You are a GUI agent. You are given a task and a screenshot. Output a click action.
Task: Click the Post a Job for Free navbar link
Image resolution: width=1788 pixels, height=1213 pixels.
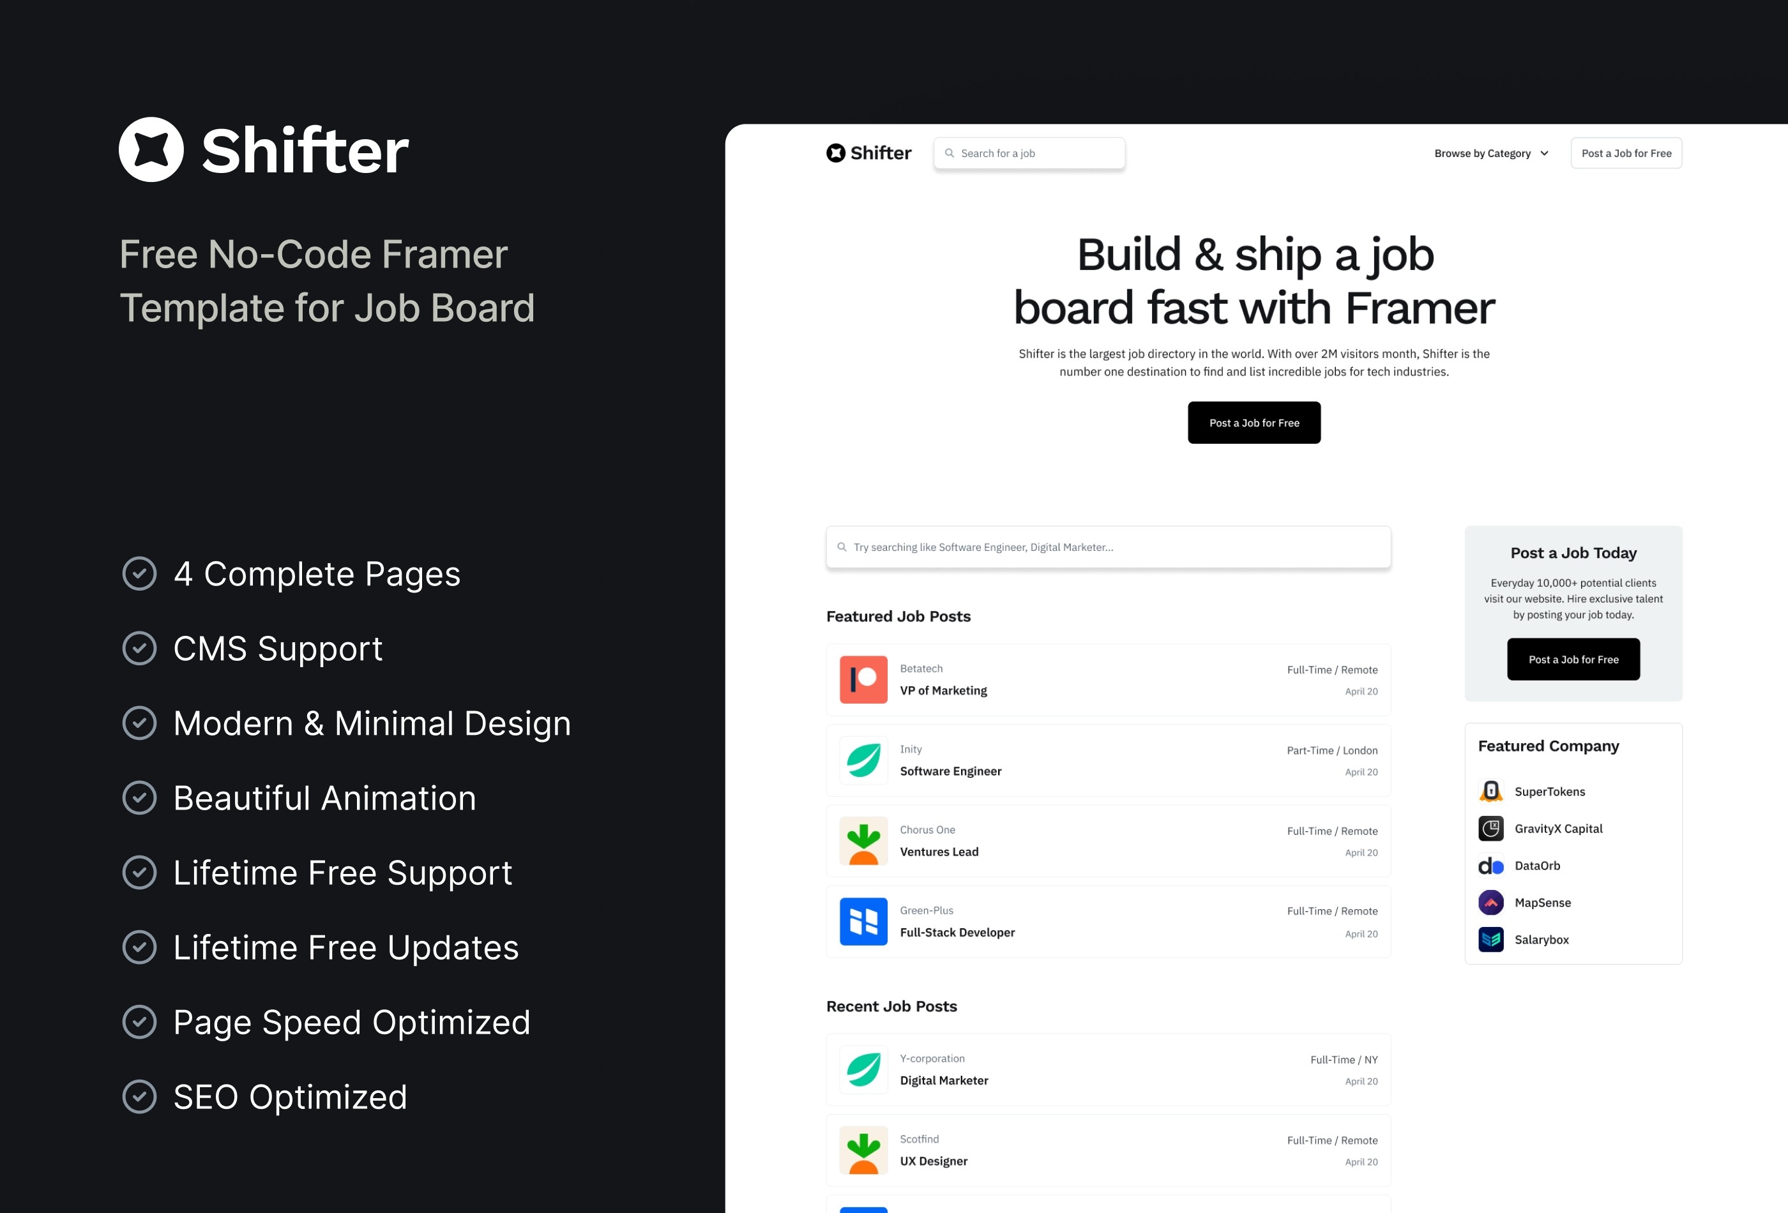(1627, 153)
